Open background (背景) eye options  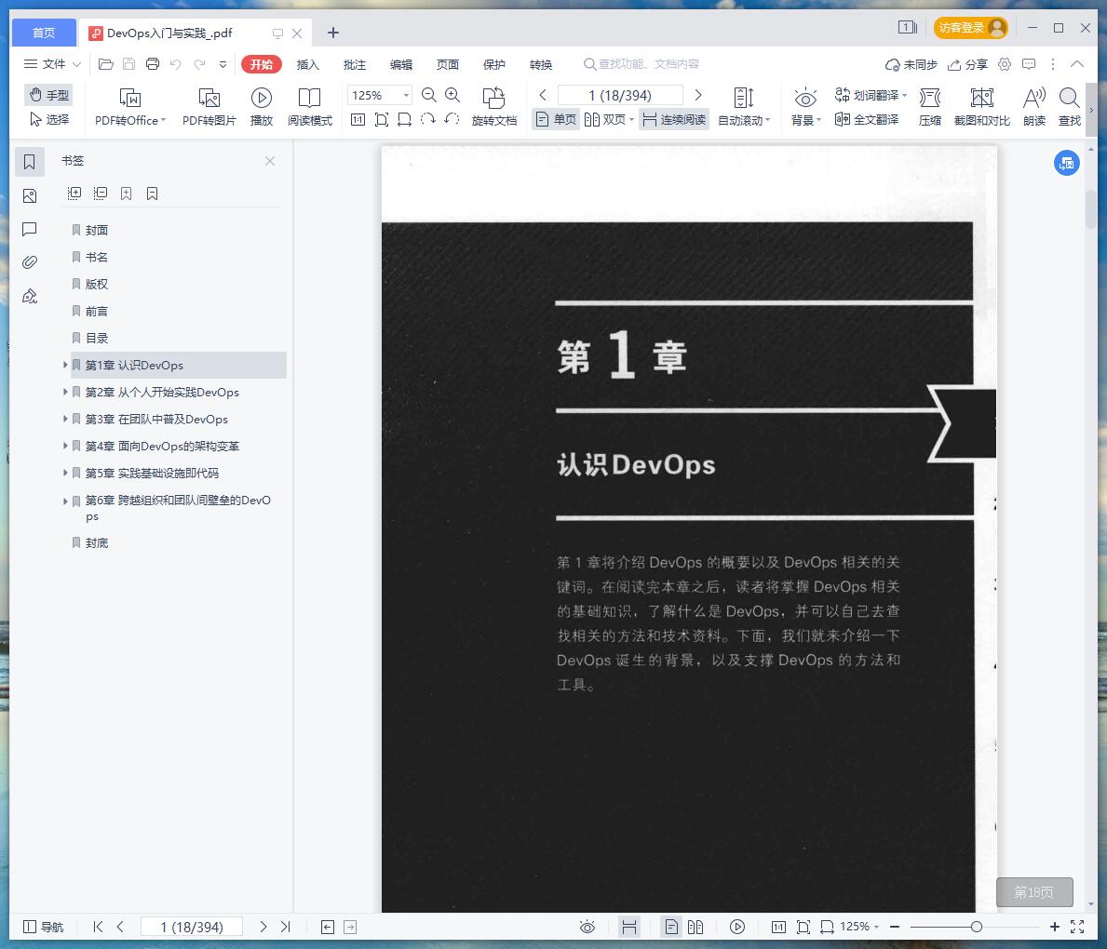point(805,107)
